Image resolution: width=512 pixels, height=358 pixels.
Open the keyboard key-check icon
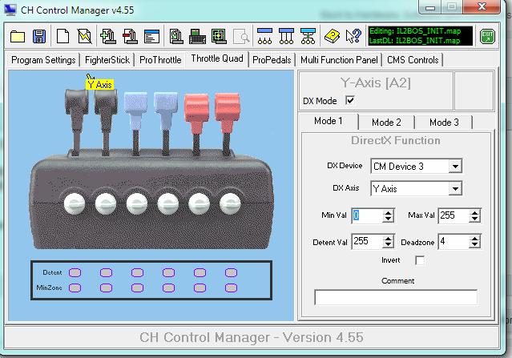(198, 36)
